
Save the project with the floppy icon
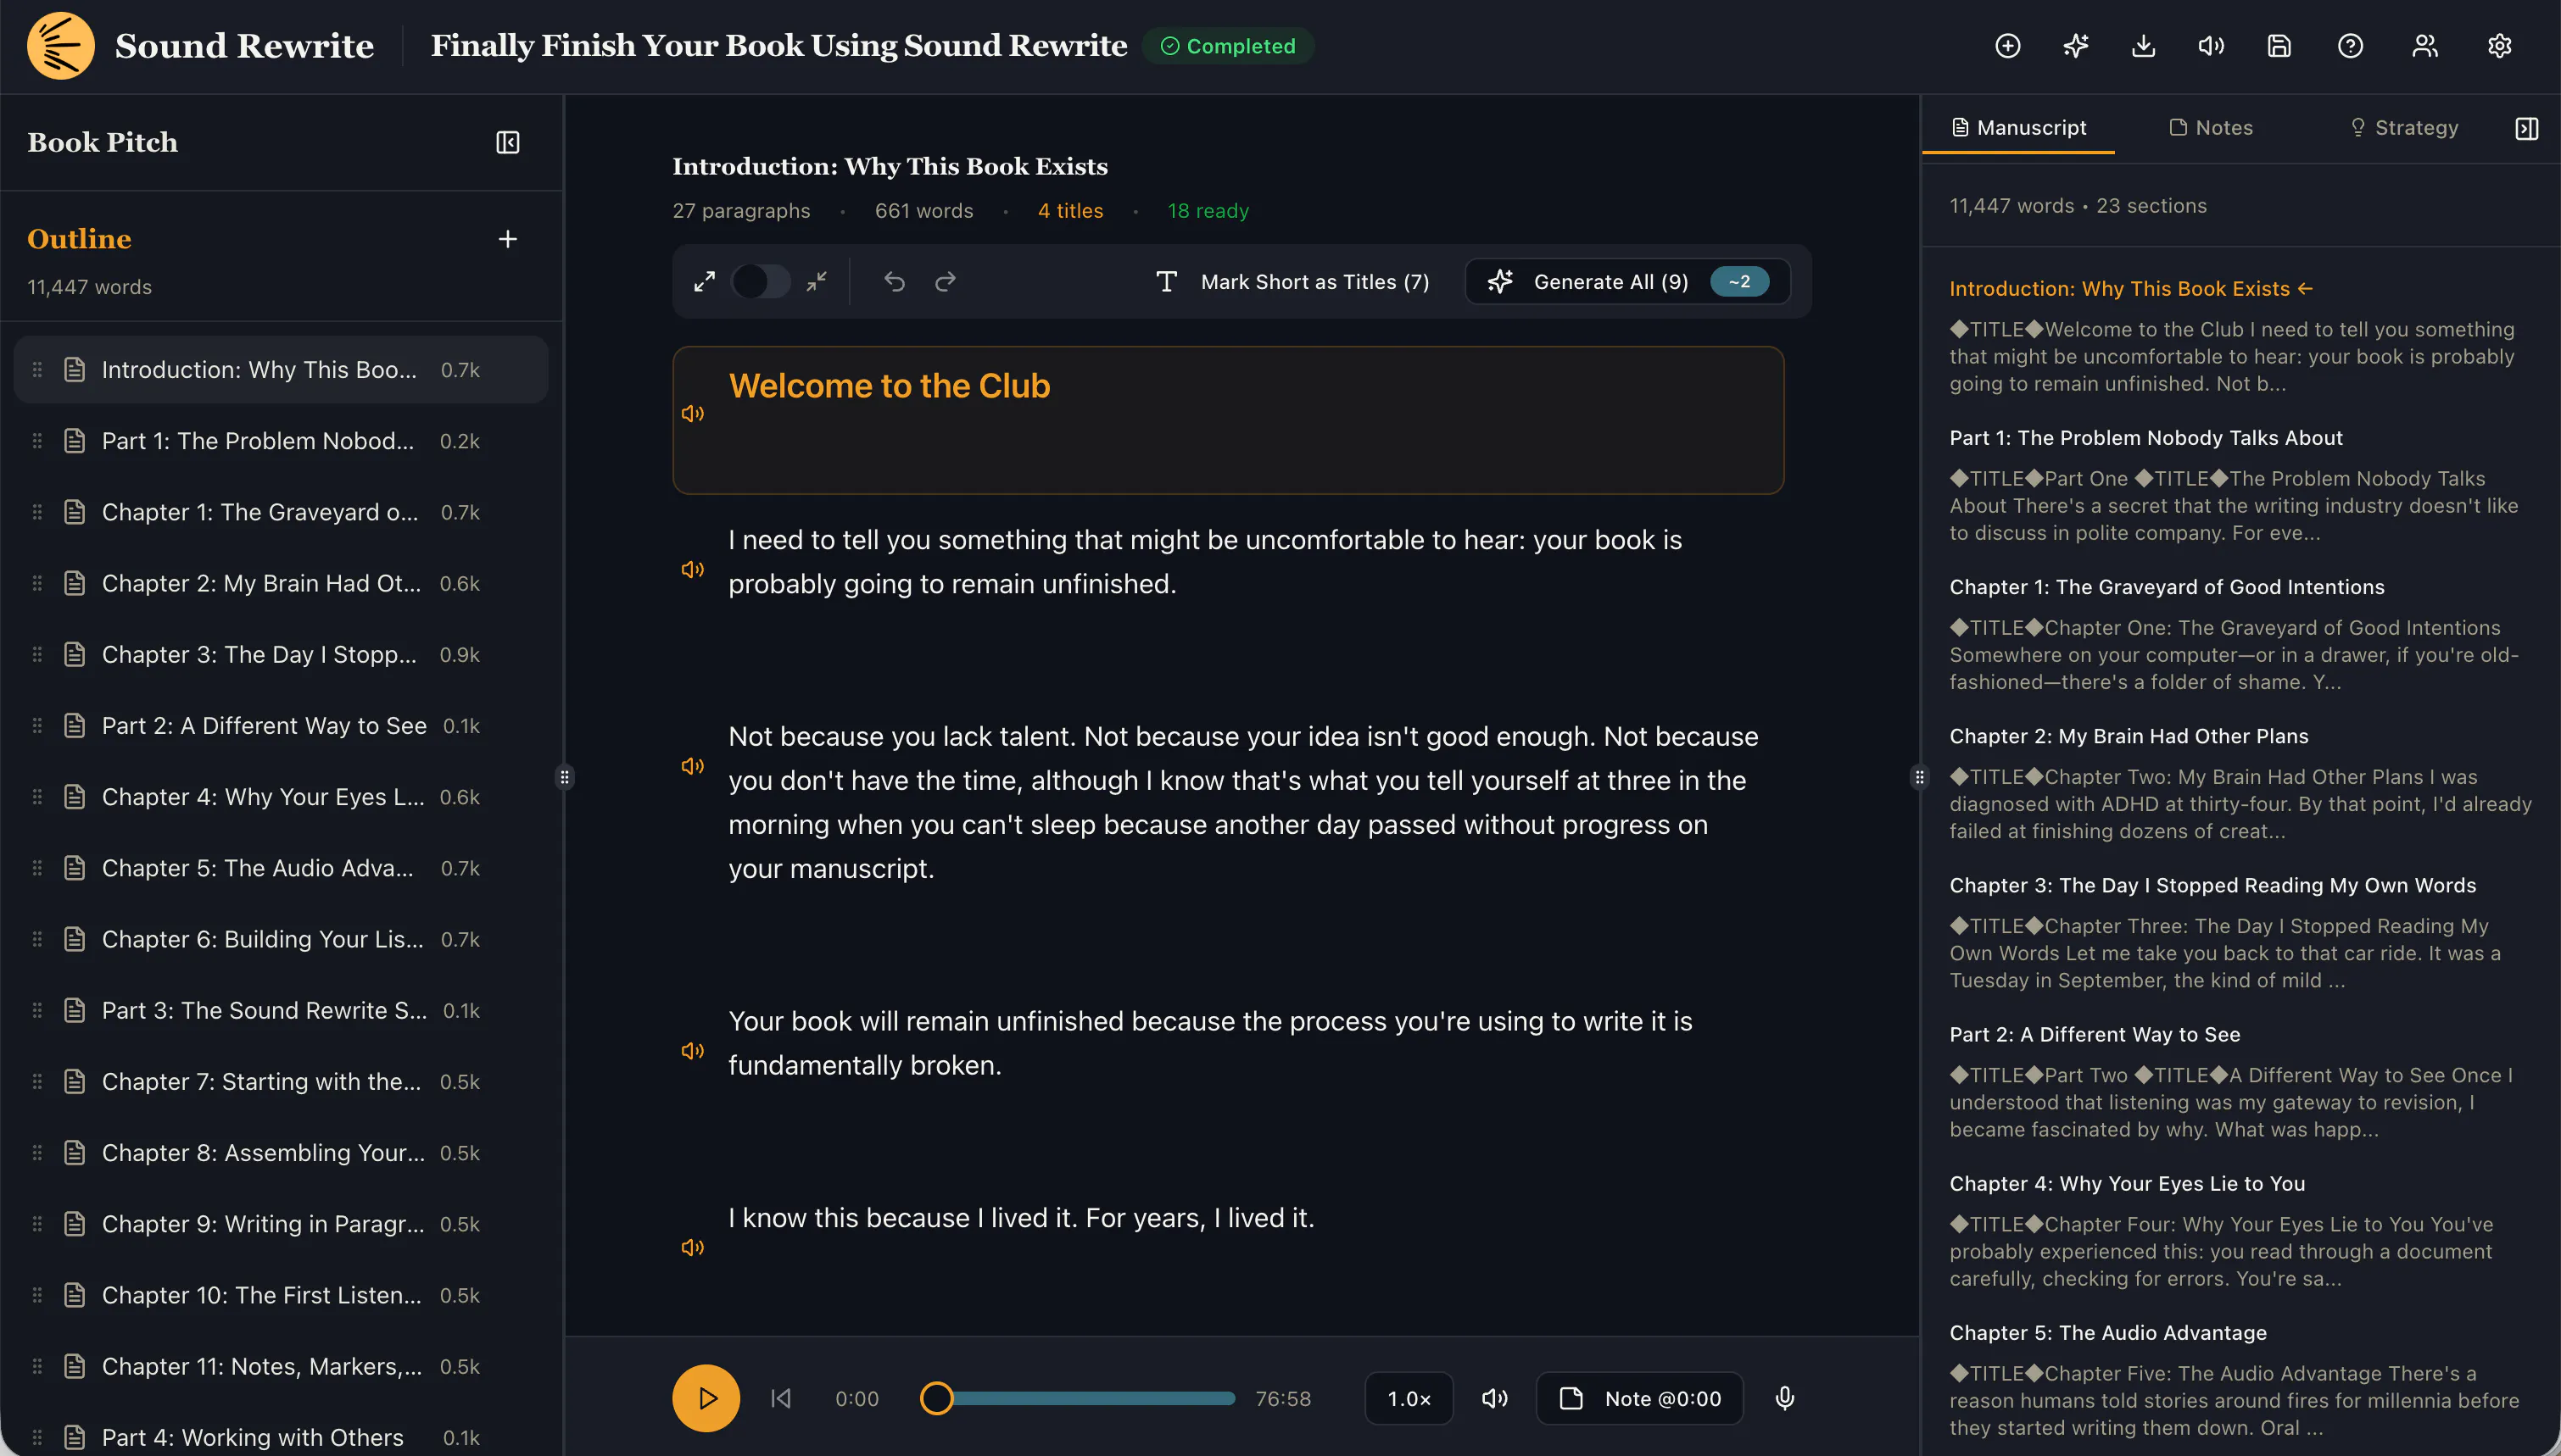2279,46
